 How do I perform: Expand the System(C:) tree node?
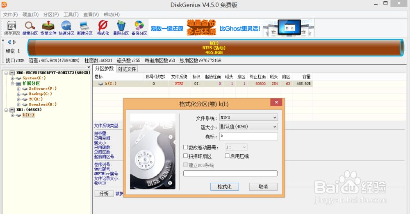tap(12, 78)
